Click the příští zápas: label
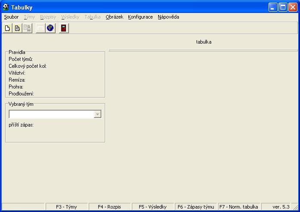The image size is (300, 212). click(21, 125)
